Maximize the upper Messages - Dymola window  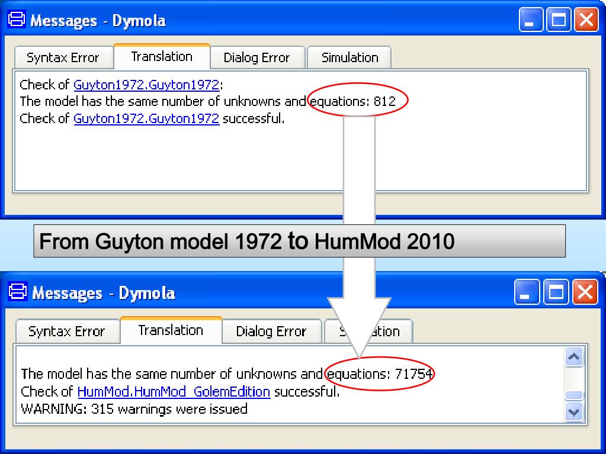coord(559,20)
